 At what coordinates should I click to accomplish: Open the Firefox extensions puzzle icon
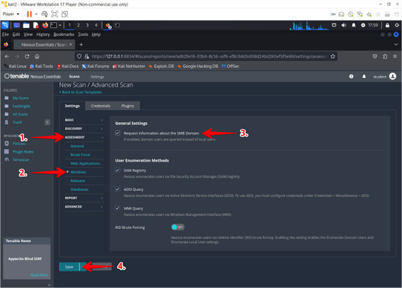click(x=385, y=56)
